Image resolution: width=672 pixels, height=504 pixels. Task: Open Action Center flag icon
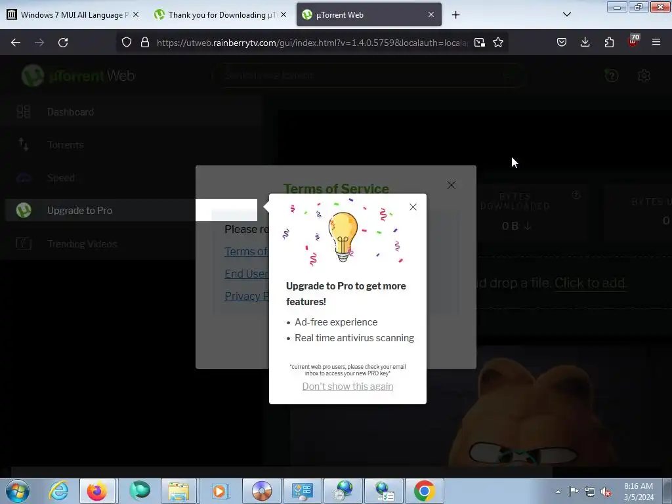pyautogui.click(x=574, y=492)
